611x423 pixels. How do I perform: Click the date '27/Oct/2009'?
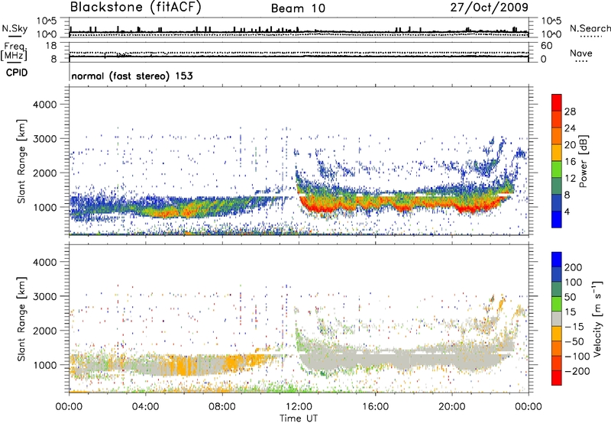click(489, 8)
